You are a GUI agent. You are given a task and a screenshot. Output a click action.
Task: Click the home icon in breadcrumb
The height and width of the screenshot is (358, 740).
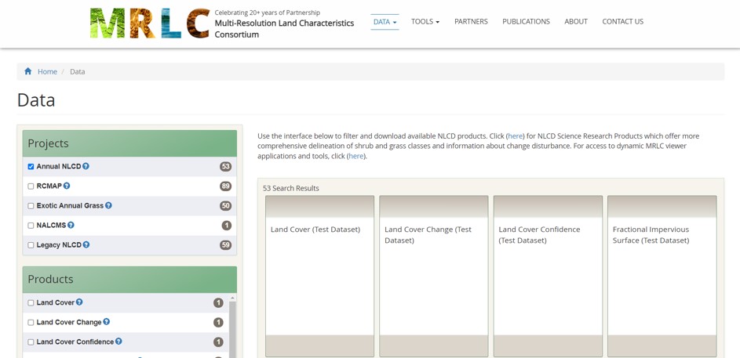point(28,71)
